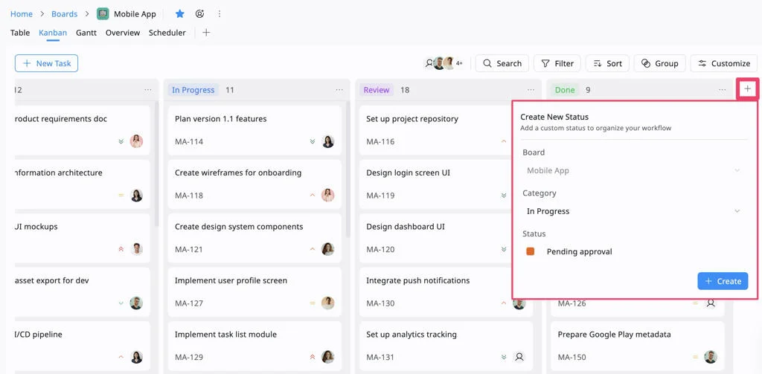The height and width of the screenshot is (374, 762).
Task: Click the board options kebab menu icon
Action: (x=219, y=14)
